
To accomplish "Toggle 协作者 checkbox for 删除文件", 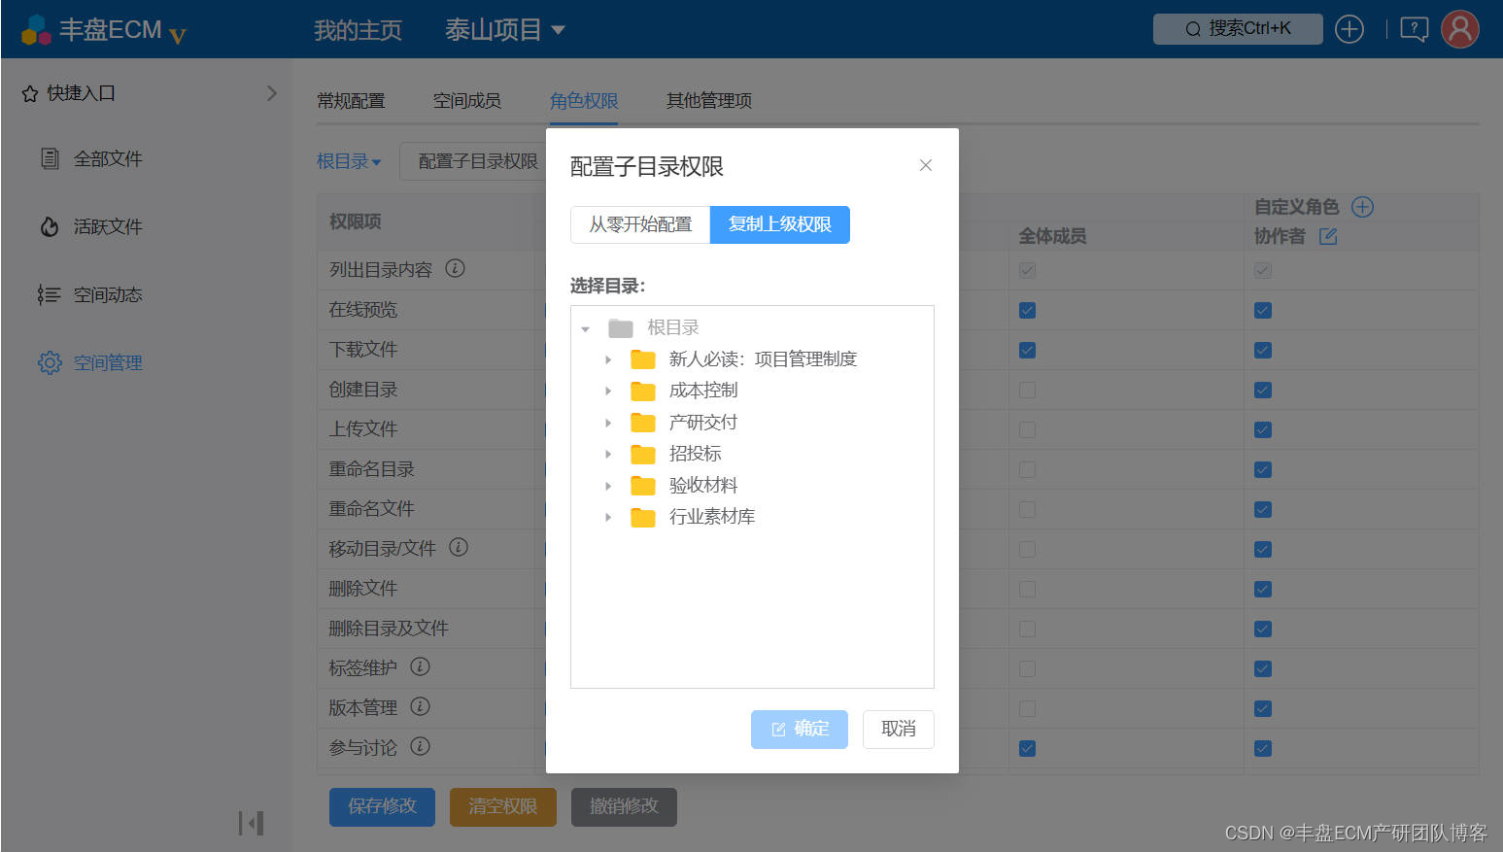I will click(x=1263, y=590).
